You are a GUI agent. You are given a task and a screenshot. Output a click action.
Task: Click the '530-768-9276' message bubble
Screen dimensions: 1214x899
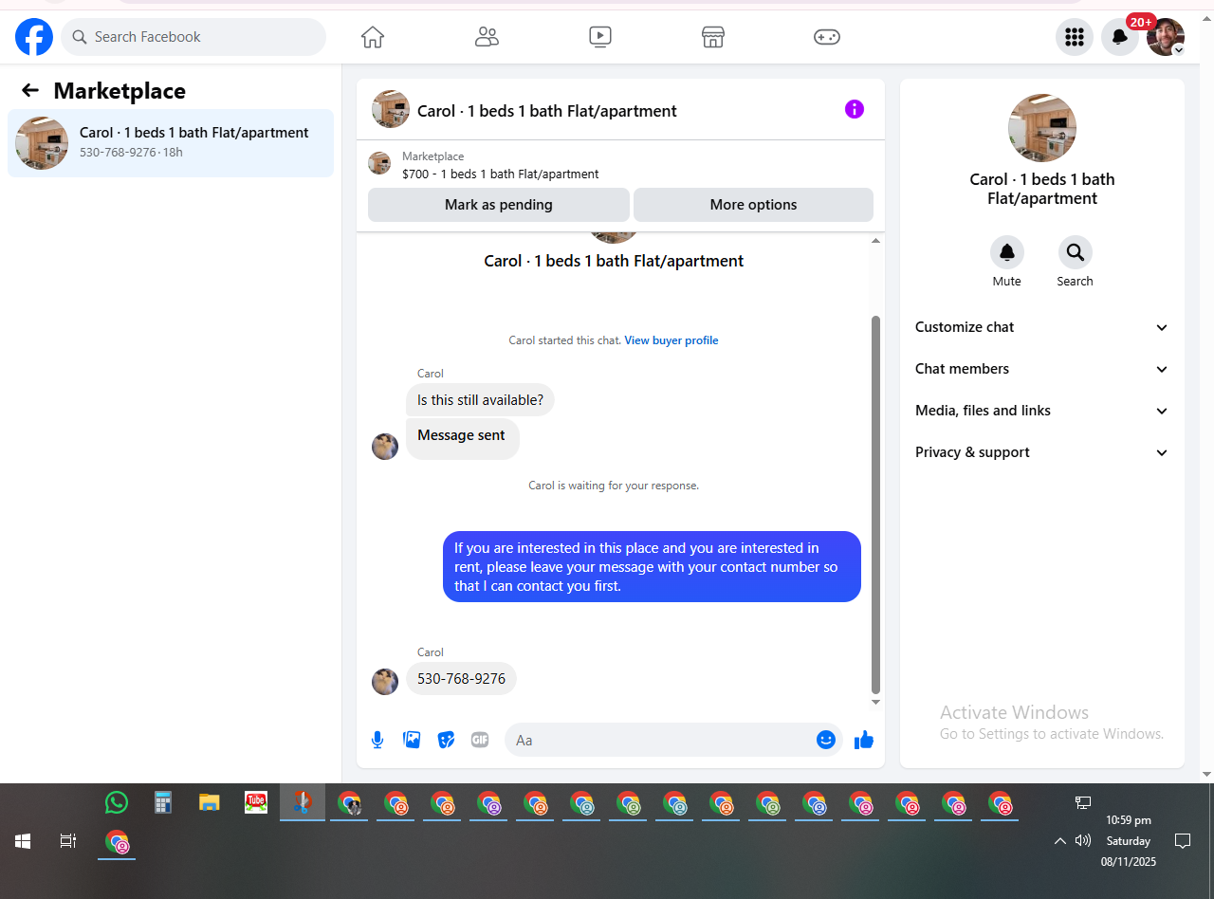point(461,679)
